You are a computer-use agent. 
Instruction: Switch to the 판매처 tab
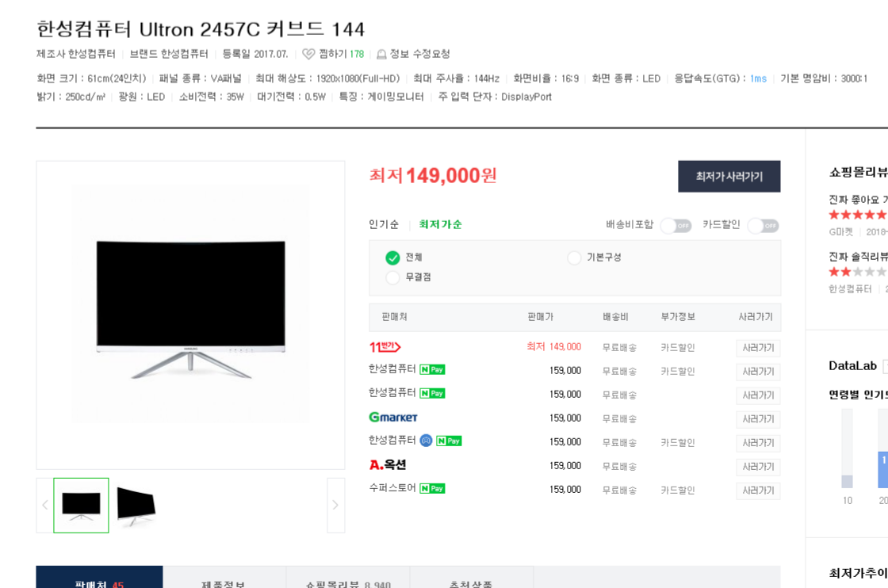point(100,577)
